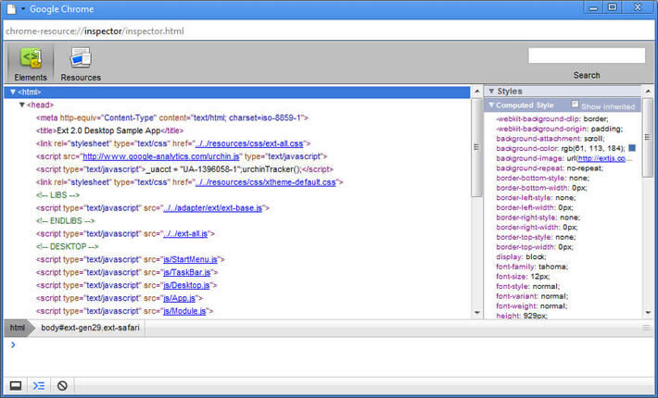
Task: Collapse the <html> node triangle
Action: click(x=13, y=92)
